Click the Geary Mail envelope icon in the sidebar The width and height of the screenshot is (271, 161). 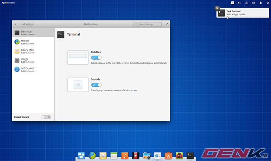tap(17, 51)
